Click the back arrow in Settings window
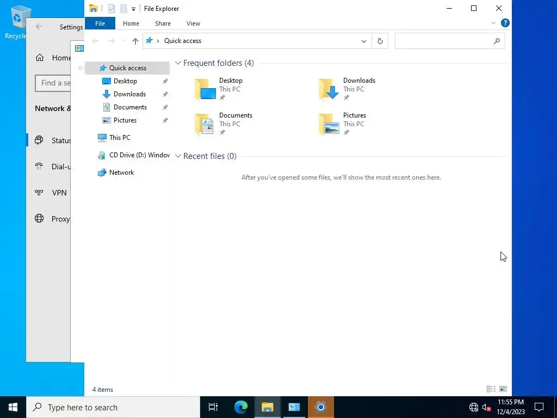557x418 pixels. tap(39, 27)
